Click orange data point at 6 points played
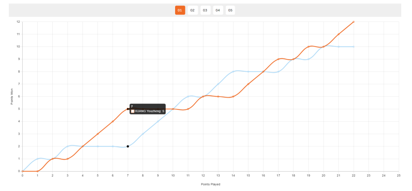This screenshot has height=191, width=412. coord(113,121)
